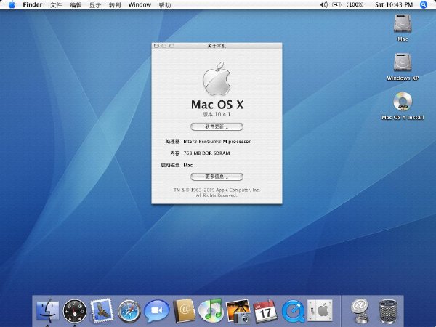Launch Safari compass icon
The height and width of the screenshot is (327, 436).
click(x=129, y=311)
